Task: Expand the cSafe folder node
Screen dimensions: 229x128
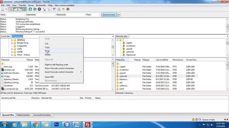Action: [12, 49]
